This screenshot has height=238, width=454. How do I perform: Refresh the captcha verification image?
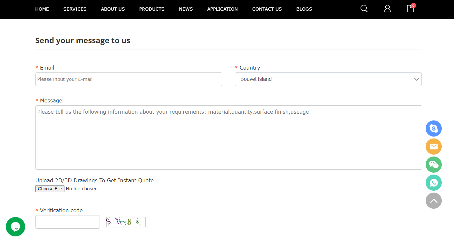point(126,222)
